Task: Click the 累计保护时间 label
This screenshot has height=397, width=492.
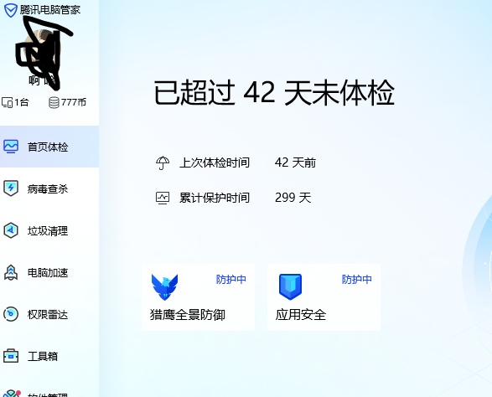Action: click(215, 198)
